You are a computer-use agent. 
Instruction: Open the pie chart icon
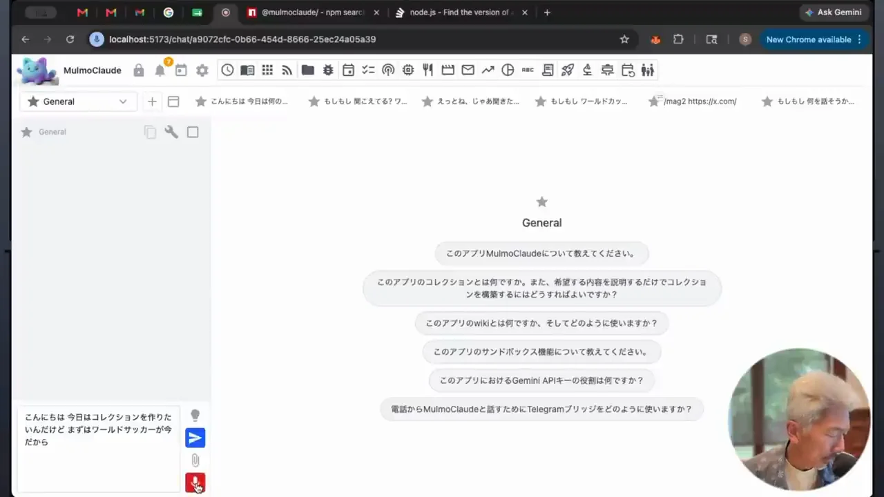(508, 70)
